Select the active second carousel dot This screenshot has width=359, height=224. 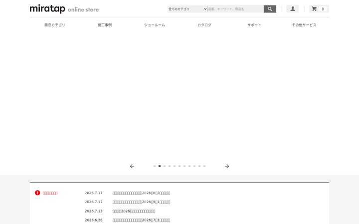pos(160,166)
